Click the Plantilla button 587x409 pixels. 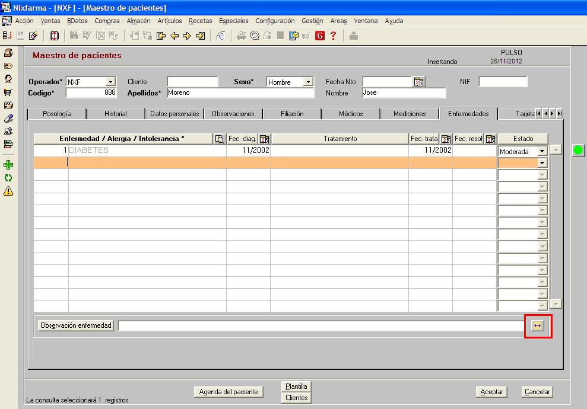tap(296, 386)
